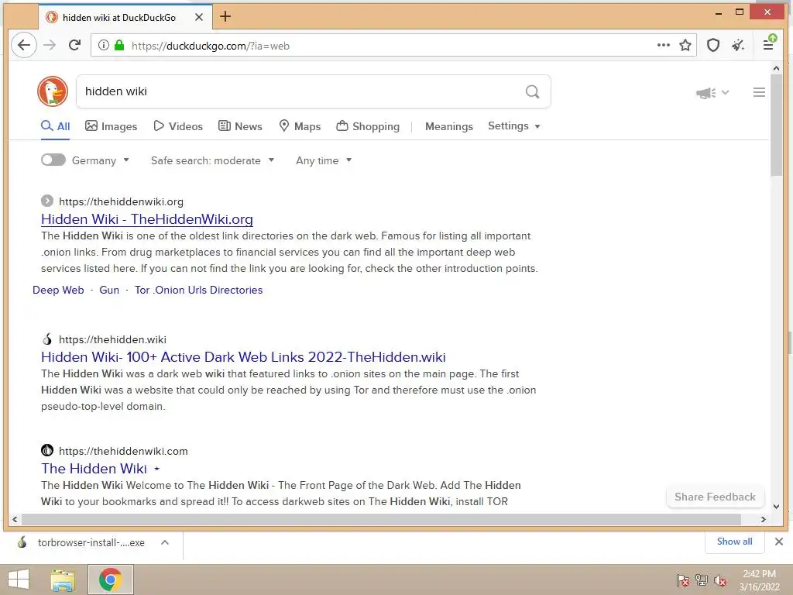Click the Share Feedback button
Viewport: 793px width, 595px height.
point(715,497)
